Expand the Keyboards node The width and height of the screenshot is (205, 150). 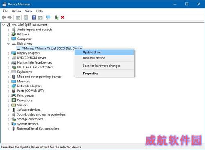(9, 72)
